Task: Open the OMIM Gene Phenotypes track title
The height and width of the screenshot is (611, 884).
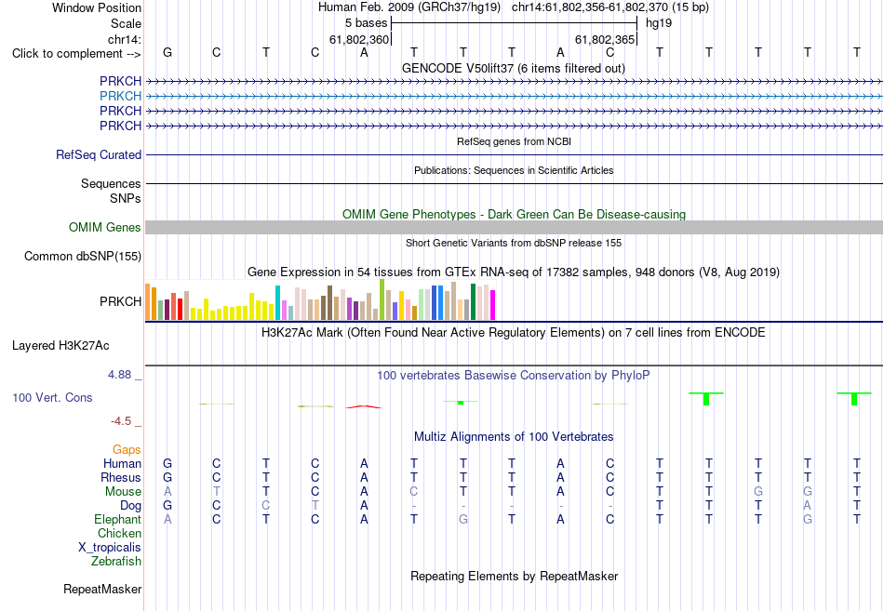Action: click(x=514, y=214)
